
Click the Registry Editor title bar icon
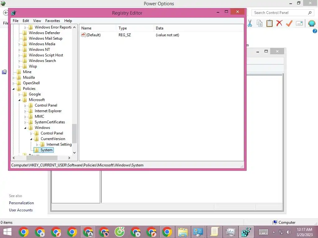14,13
